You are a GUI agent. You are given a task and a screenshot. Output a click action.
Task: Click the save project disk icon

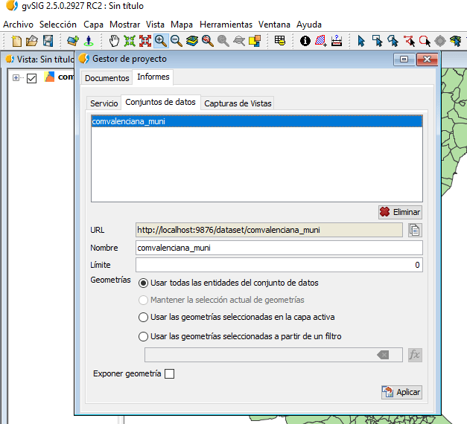click(x=48, y=41)
